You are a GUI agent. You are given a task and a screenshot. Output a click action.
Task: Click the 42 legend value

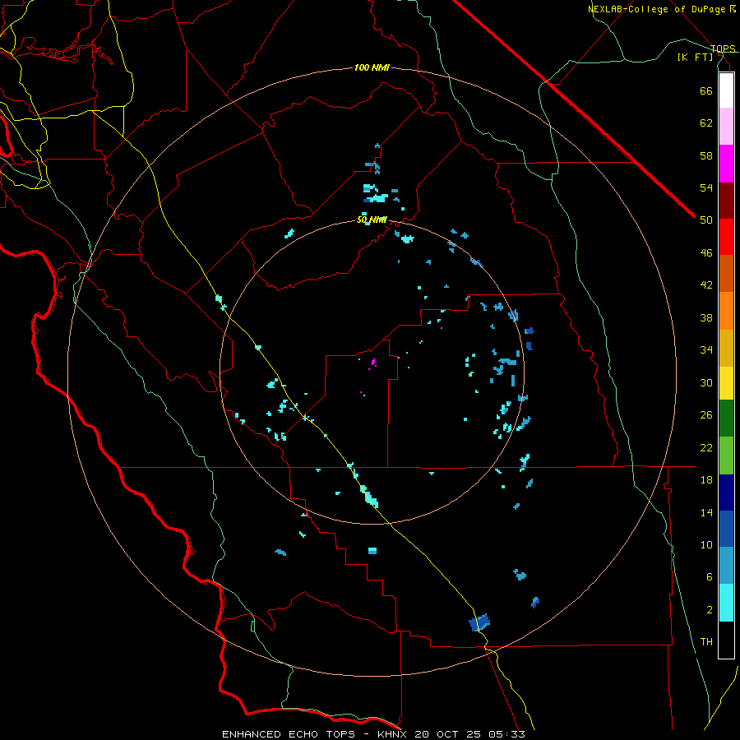point(706,285)
